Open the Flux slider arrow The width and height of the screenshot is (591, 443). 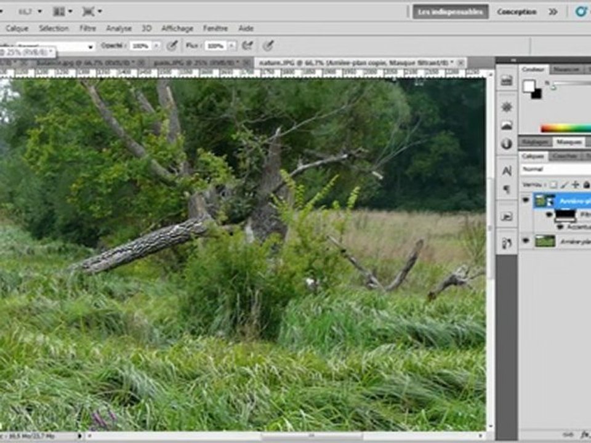(x=232, y=46)
